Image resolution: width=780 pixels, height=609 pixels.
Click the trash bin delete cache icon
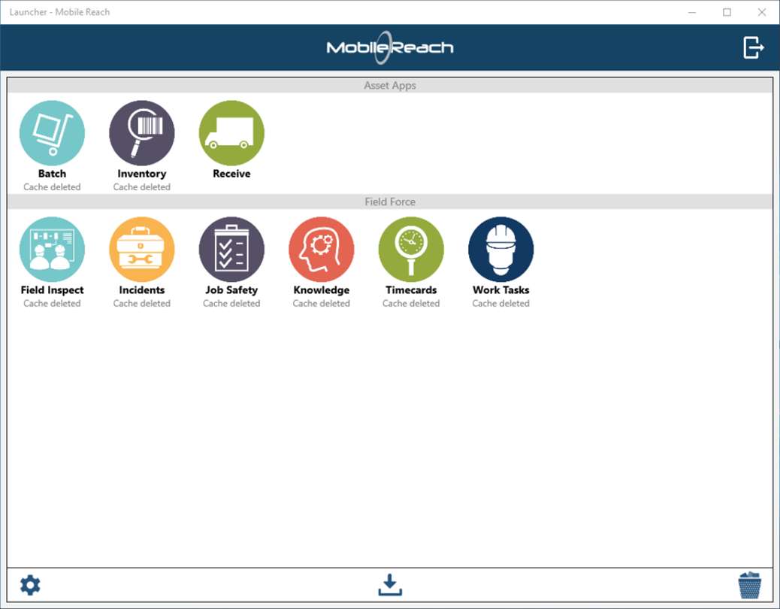(x=750, y=585)
